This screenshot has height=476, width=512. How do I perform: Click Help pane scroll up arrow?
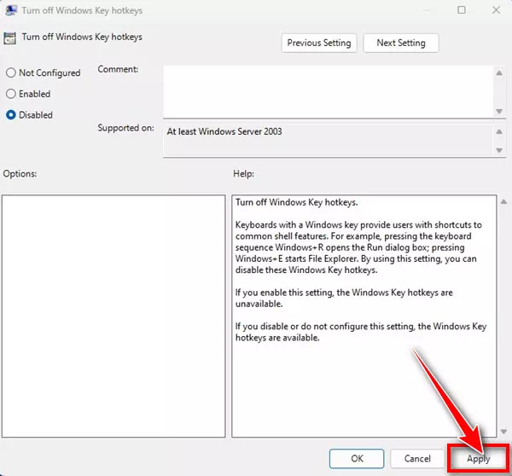(x=503, y=202)
